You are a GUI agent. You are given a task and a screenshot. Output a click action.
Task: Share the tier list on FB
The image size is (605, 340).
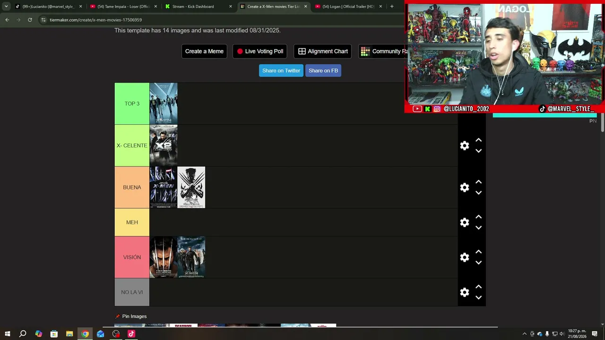pos(323,71)
